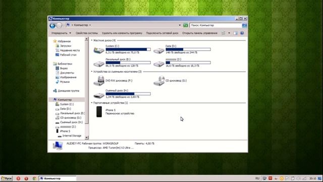The height and width of the screenshot is (182, 323).
Task: Select CD-дисковод (G:) in navigation tree
Action: [x=69, y=118]
